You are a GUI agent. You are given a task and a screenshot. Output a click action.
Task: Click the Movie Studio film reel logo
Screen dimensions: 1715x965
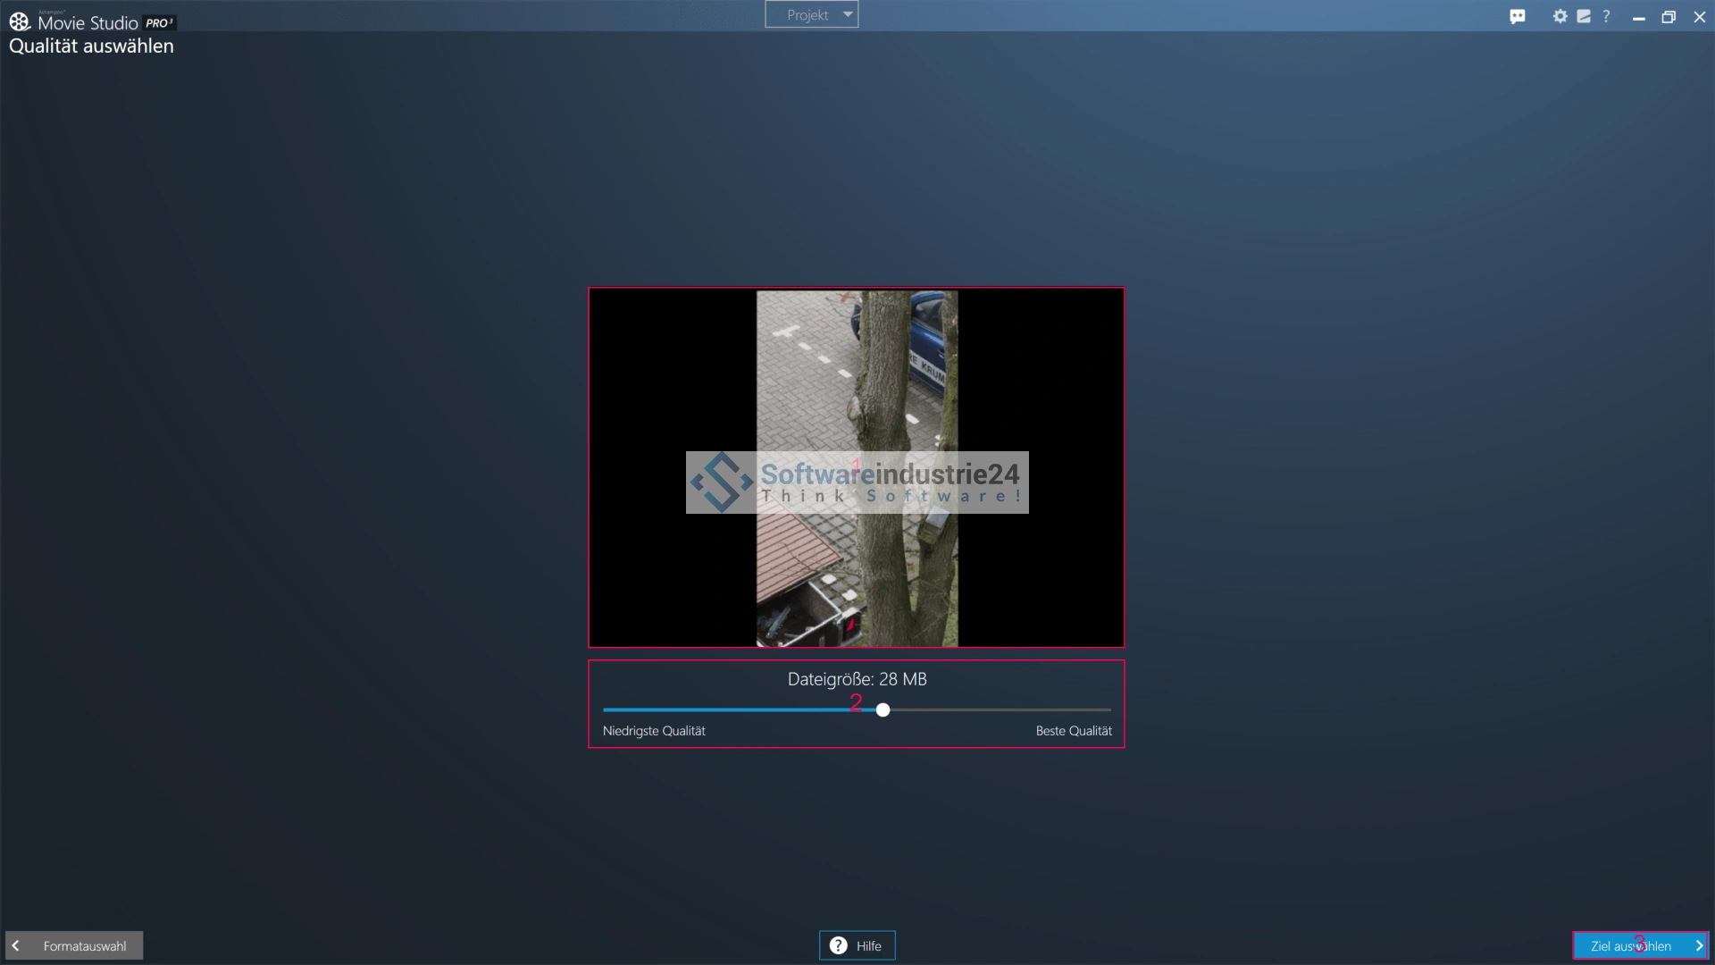[20, 21]
